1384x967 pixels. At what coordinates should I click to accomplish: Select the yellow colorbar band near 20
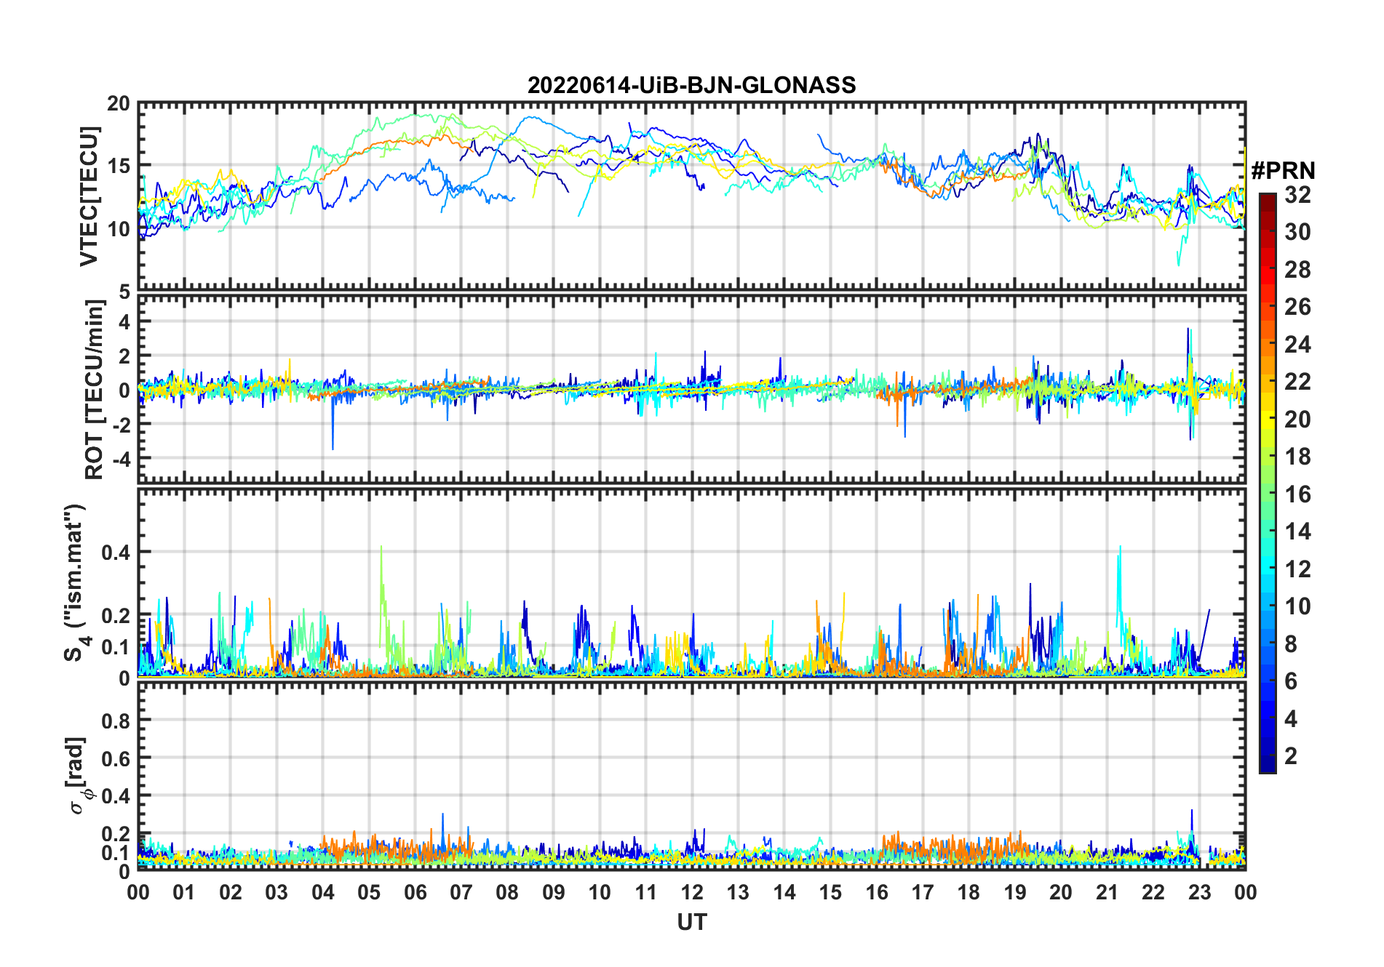coord(1267,420)
